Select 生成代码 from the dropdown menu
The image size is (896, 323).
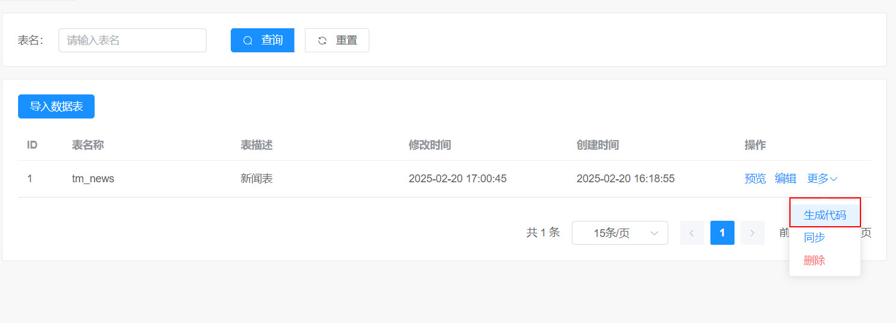point(824,215)
